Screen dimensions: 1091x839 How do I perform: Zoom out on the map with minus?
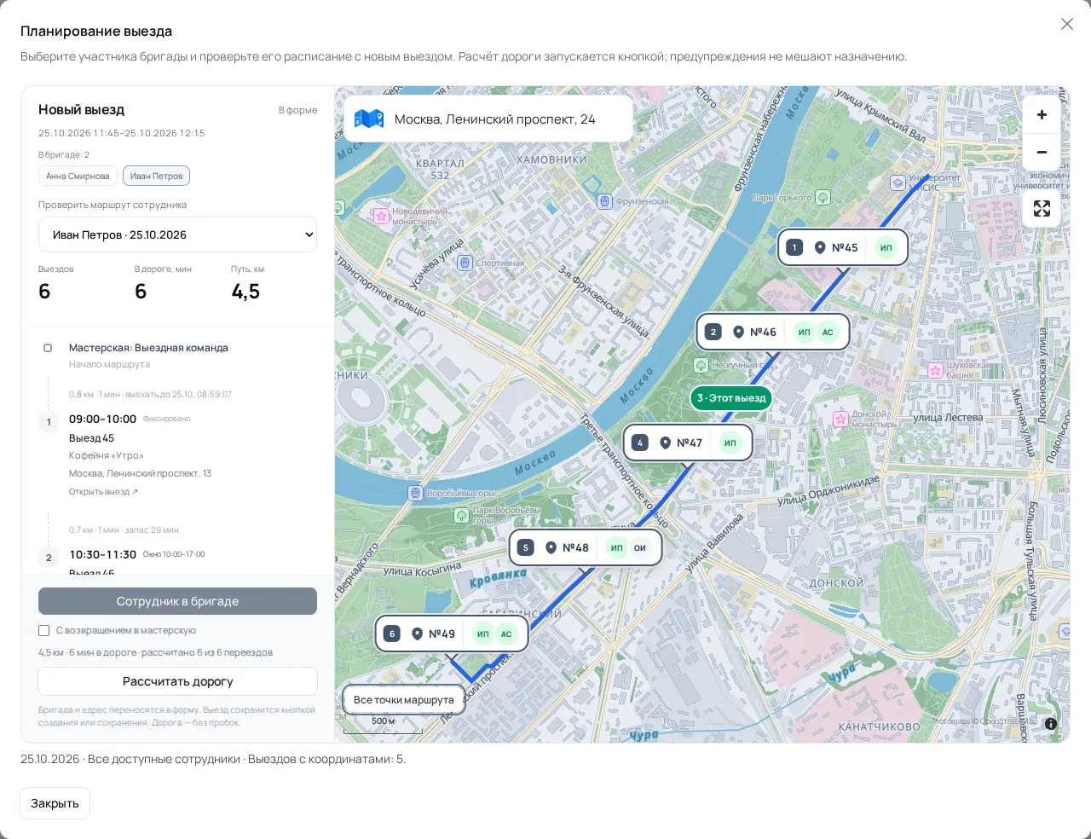tap(1042, 152)
